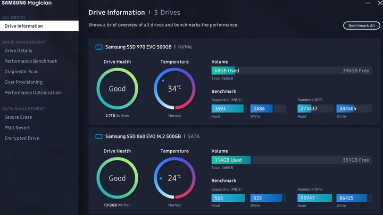This screenshot has width=383, height=215.
Task: Click the 1012GB Written text
Action: pyautogui.click(x=117, y=205)
